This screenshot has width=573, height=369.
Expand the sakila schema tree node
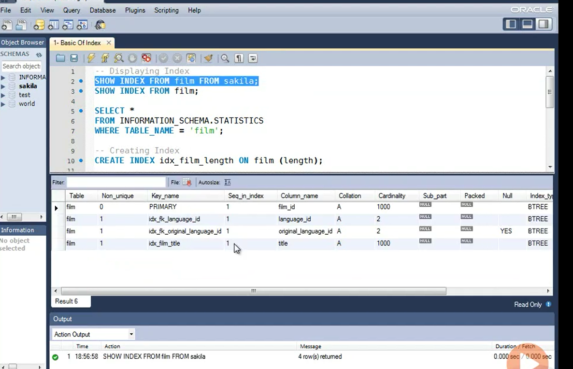click(3, 86)
